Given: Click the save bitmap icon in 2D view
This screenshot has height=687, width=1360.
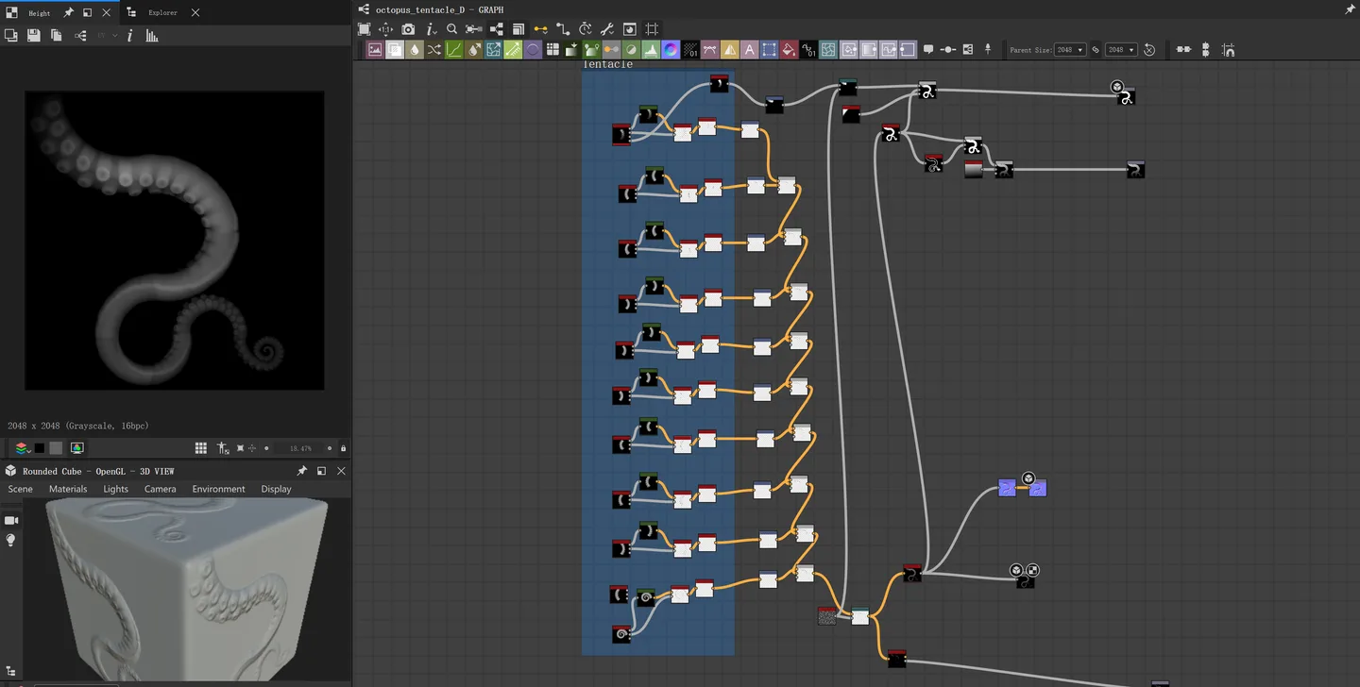Looking at the screenshot, I should (34, 35).
